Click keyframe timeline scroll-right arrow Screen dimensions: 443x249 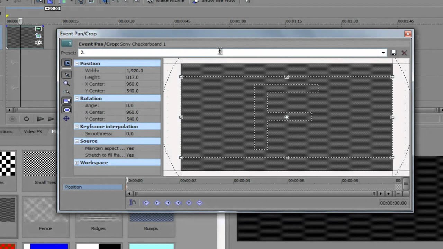(381, 194)
